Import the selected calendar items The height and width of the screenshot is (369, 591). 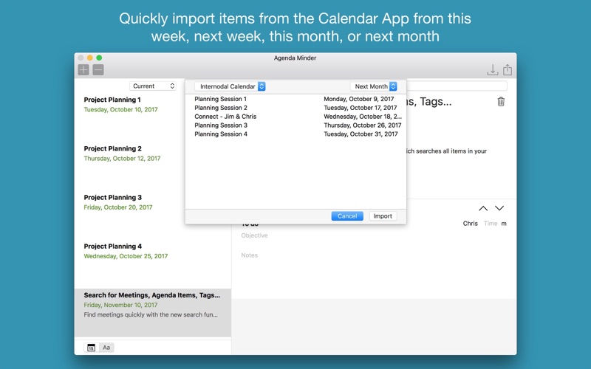point(383,216)
